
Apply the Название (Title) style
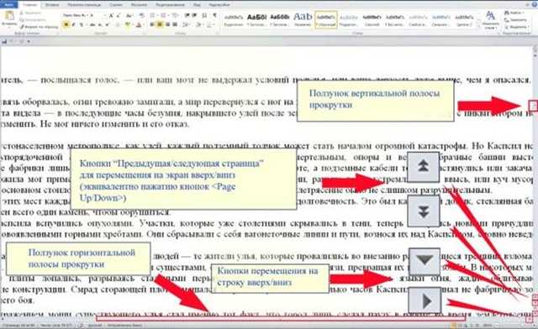(303, 20)
